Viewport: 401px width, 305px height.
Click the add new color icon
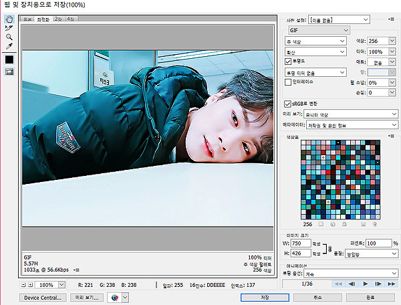tap(363, 224)
